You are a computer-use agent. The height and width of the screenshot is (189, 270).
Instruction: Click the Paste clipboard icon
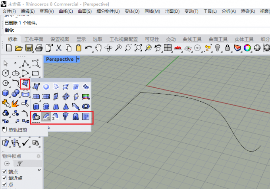[79, 48]
